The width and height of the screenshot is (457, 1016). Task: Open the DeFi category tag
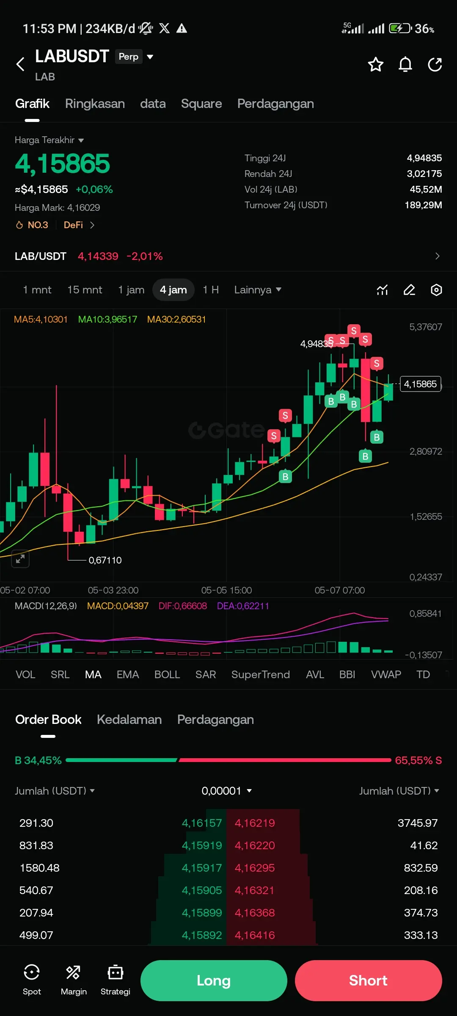click(x=79, y=225)
